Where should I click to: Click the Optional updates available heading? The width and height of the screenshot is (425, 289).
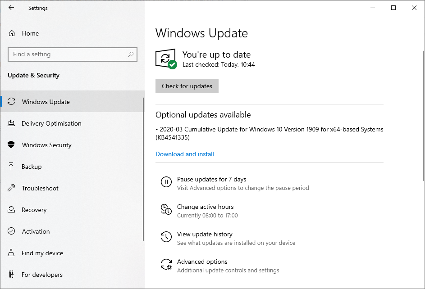(203, 115)
